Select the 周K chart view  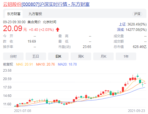click(81, 56)
